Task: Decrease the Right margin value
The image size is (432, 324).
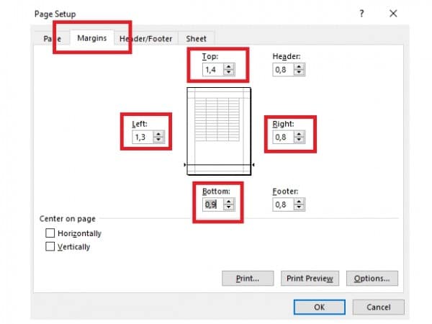Action: 300,140
